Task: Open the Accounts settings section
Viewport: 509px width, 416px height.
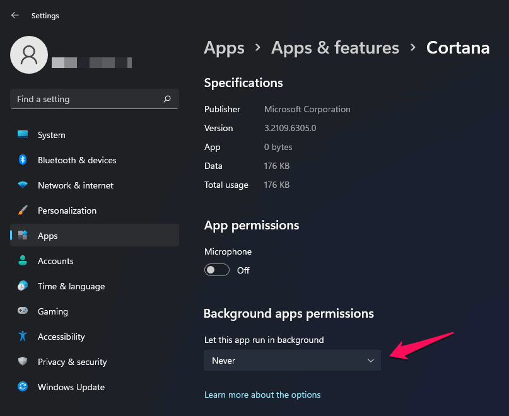Action: (x=56, y=261)
